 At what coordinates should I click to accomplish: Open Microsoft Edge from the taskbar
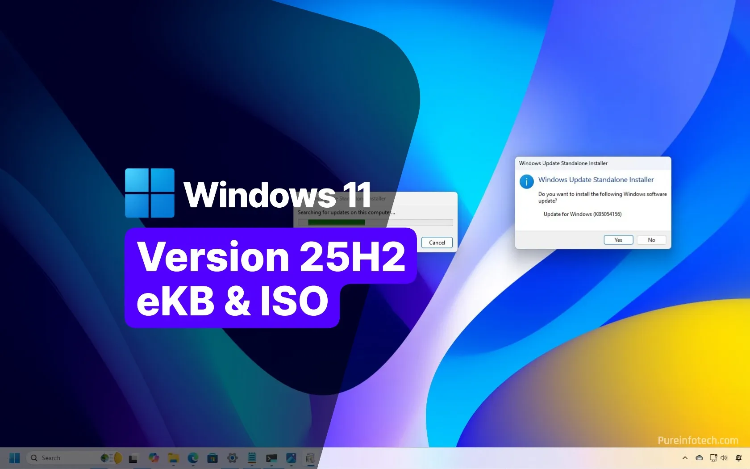[192, 458]
